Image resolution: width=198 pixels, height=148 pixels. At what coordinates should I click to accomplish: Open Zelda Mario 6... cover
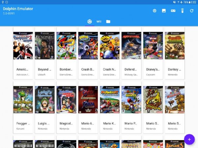coord(88,100)
